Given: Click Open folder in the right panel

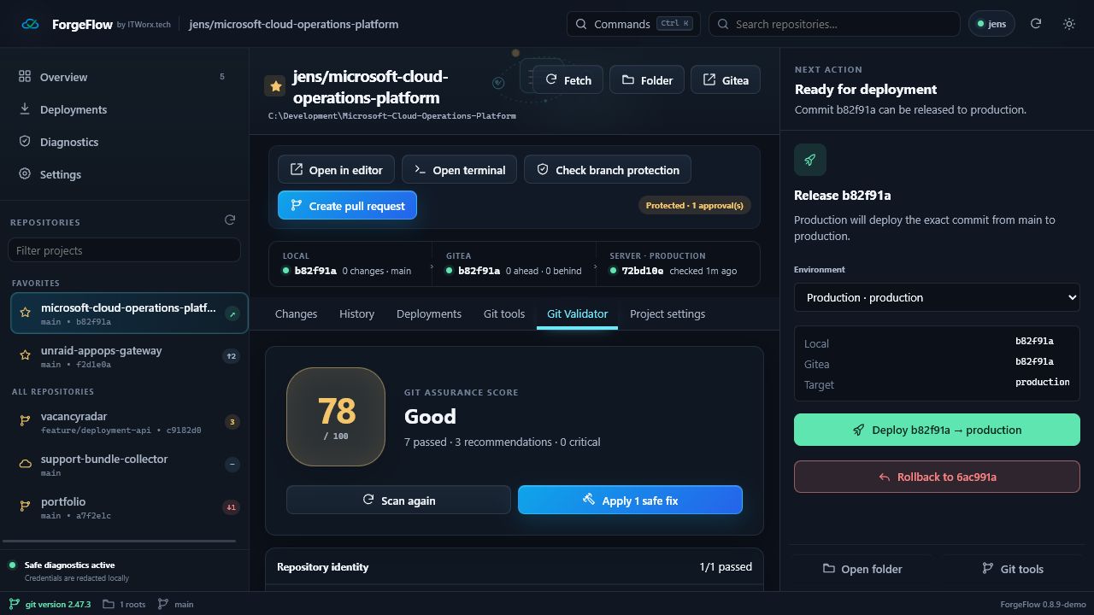Looking at the screenshot, I should click(x=862, y=569).
